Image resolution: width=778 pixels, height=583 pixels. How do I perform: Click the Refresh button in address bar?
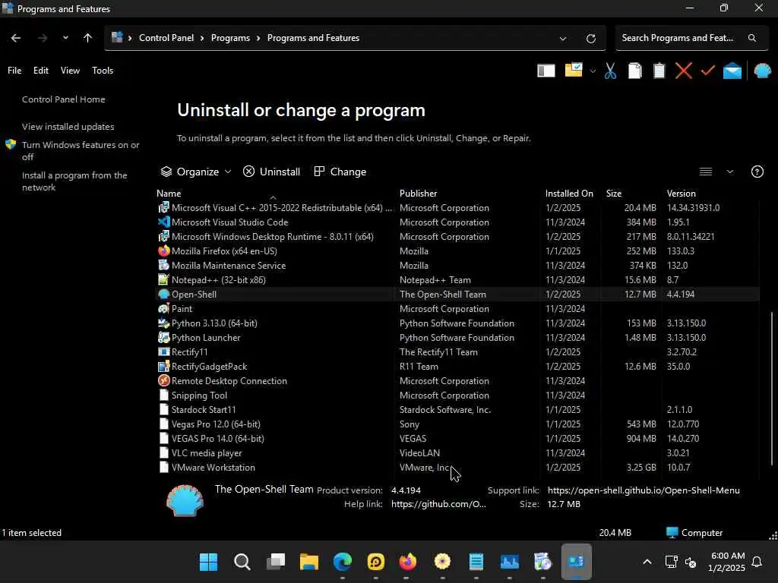pos(590,38)
